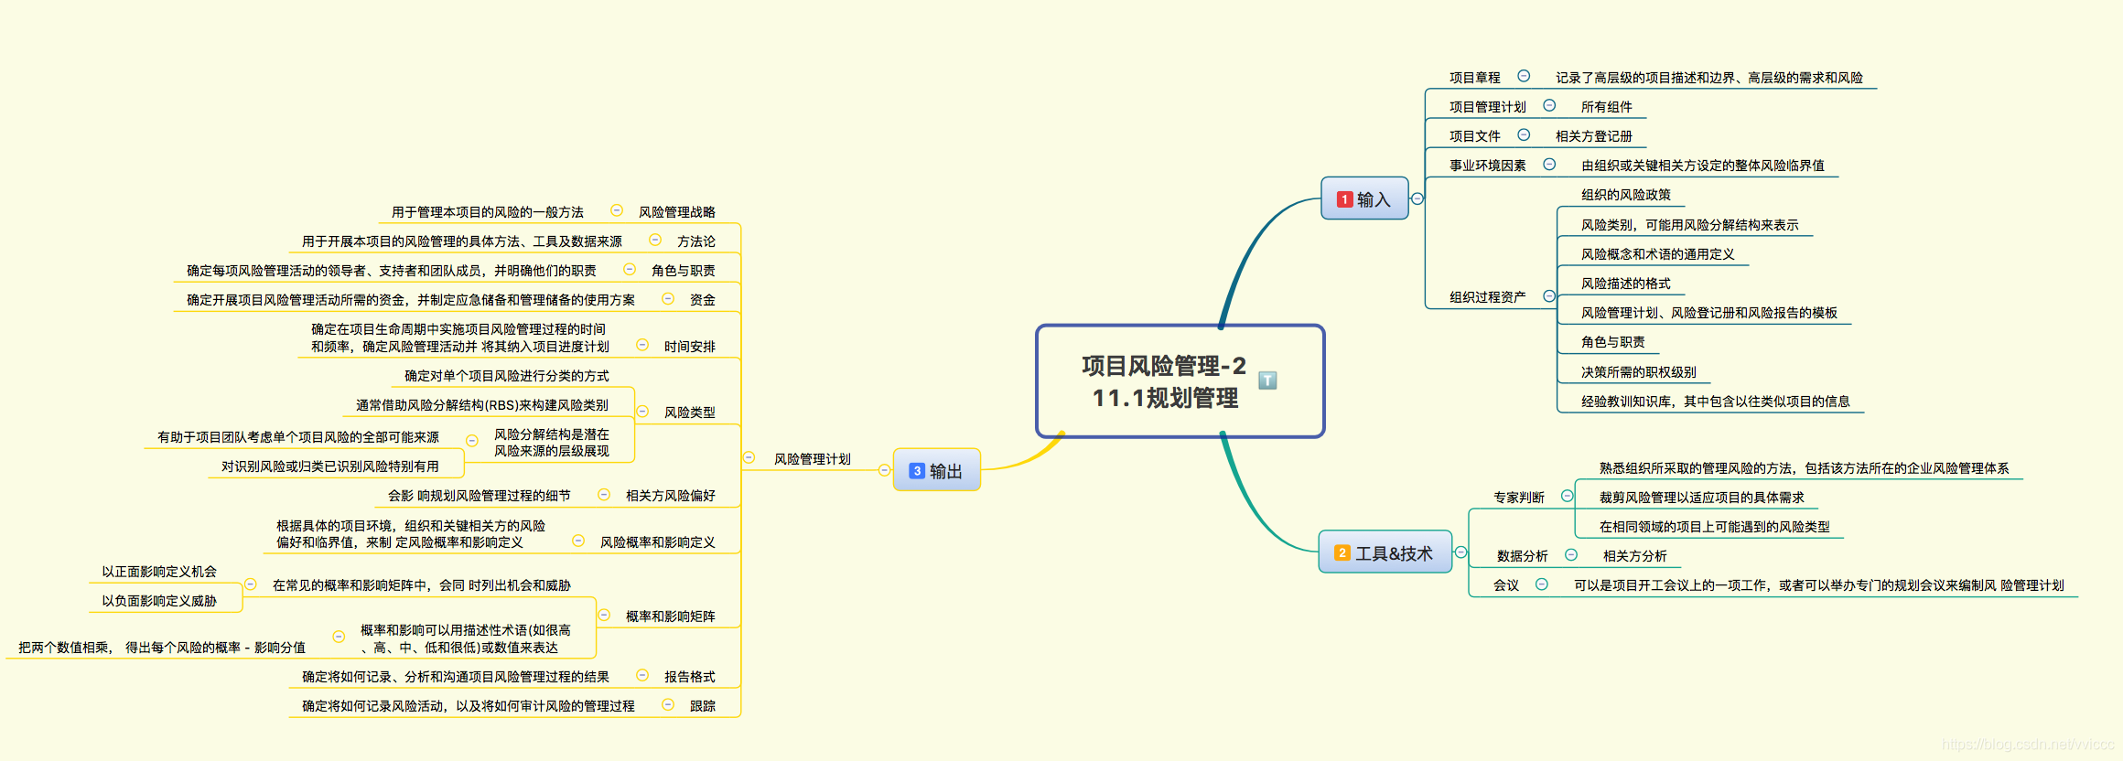Collapse the 角色与职责 output node
The height and width of the screenshot is (761, 2123).
tap(630, 269)
